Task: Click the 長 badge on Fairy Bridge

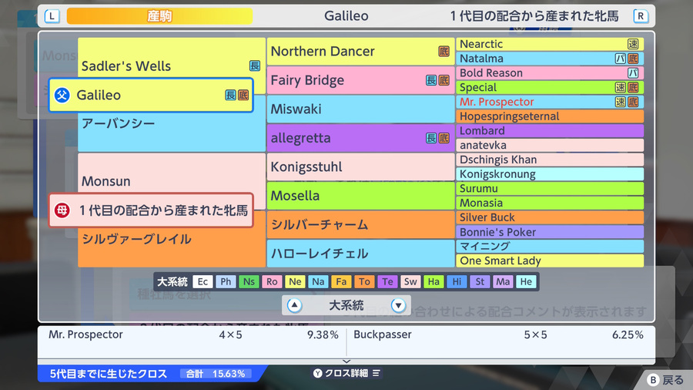Action: click(431, 80)
